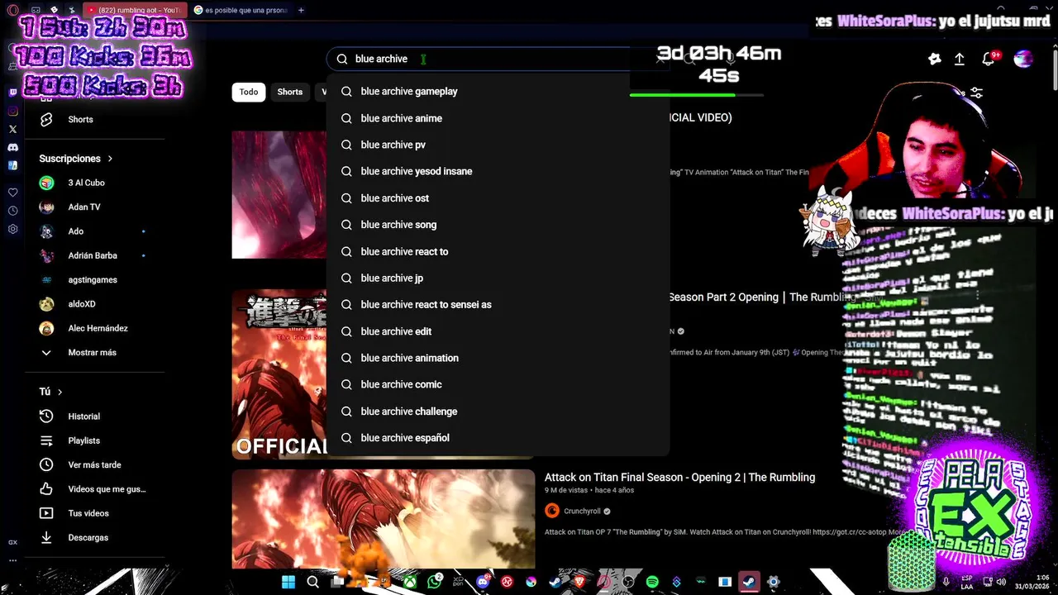Open bookmarks heart icon in Opera sidebar
The width and height of the screenshot is (1058, 595).
(x=12, y=193)
